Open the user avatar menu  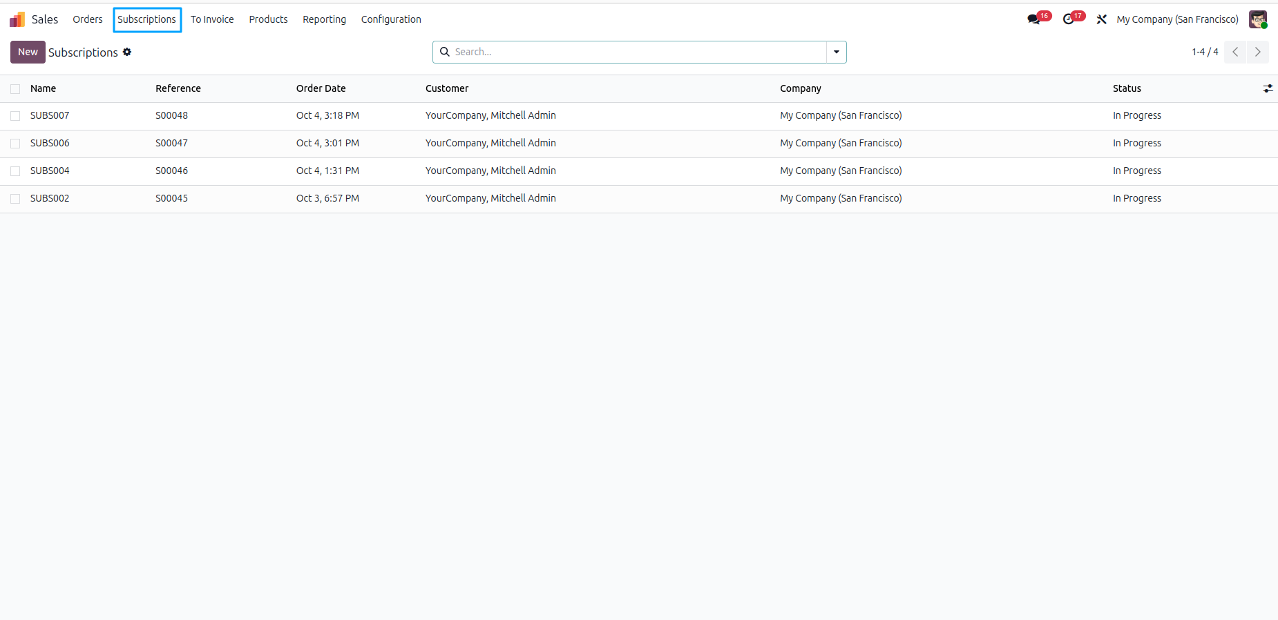click(1258, 19)
